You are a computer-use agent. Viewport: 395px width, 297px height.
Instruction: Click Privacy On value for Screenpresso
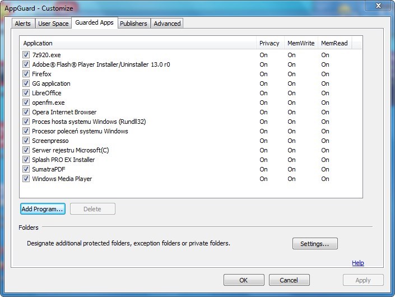[263, 141]
